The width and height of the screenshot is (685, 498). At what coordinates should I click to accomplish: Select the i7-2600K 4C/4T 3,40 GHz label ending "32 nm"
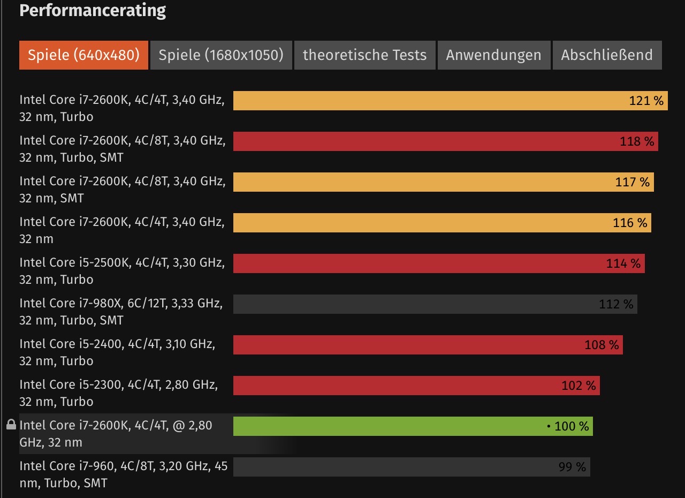(122, 230)
